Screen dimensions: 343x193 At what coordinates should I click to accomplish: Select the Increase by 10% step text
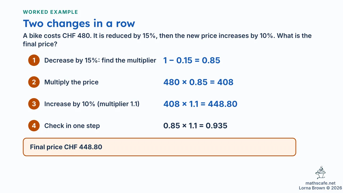[x=92, y=104]
